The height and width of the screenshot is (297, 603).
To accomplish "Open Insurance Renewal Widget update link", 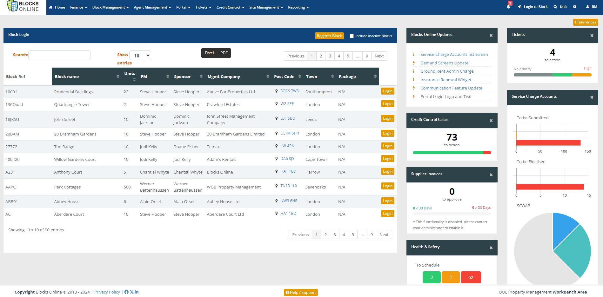I will coord(446,80).
